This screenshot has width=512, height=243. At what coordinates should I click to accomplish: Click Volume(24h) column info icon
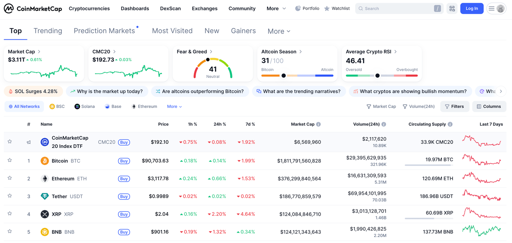point(384,124)
